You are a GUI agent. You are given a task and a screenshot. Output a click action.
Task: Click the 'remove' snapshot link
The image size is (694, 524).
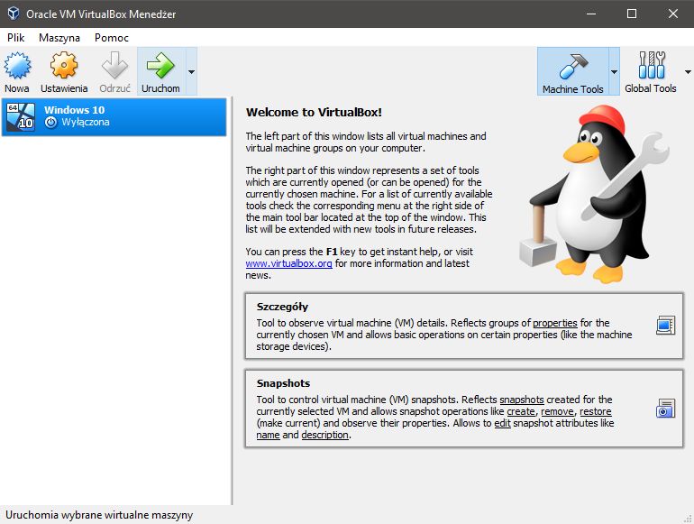(557, 411)
